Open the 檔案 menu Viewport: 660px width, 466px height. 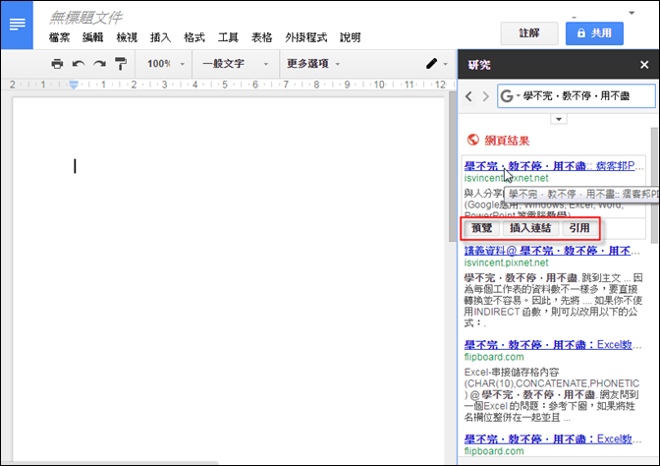coord(59,37)
